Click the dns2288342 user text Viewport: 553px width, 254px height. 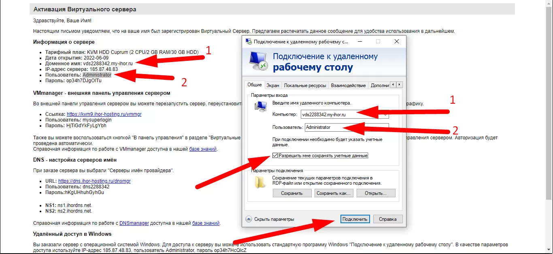(96, 186)
